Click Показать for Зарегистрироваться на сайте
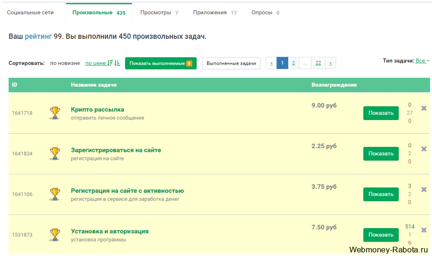Image resolution: width=432 pixels, height=258 pixels. [x=381, y=153]
